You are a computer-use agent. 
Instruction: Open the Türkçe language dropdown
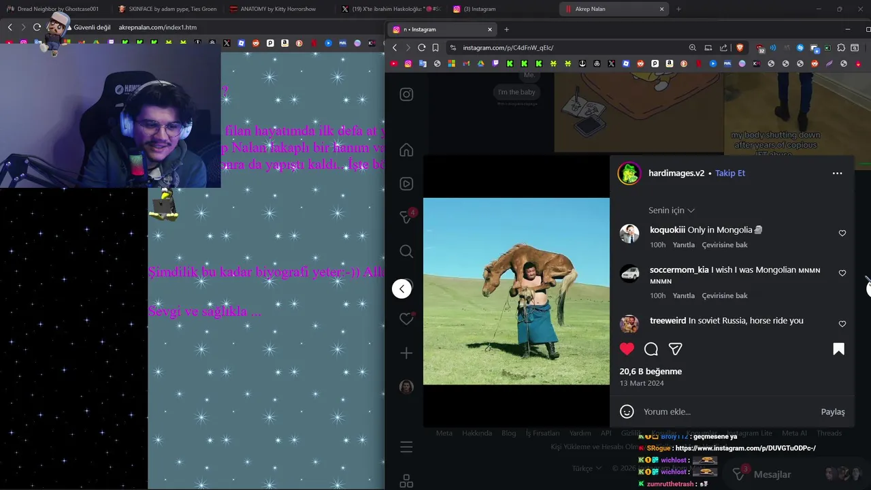(x=587, y=468)
